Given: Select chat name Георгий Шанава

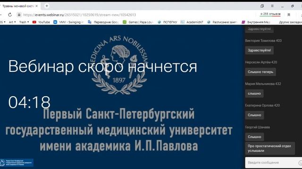Looking at the screenshot, I should pos(257,127).
